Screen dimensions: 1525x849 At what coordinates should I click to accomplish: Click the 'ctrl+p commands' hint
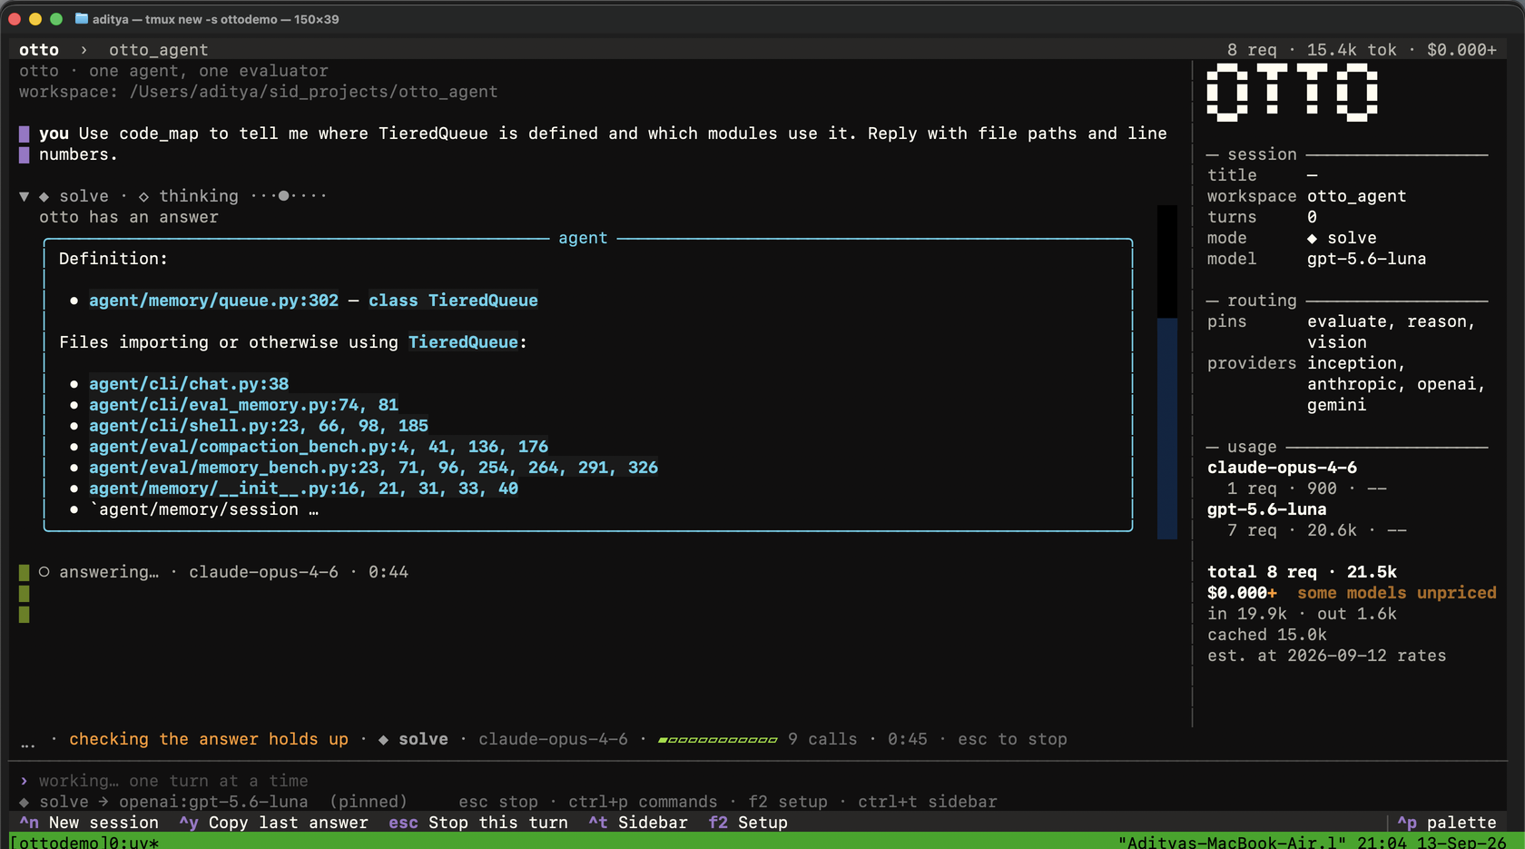tap(643, 802)
